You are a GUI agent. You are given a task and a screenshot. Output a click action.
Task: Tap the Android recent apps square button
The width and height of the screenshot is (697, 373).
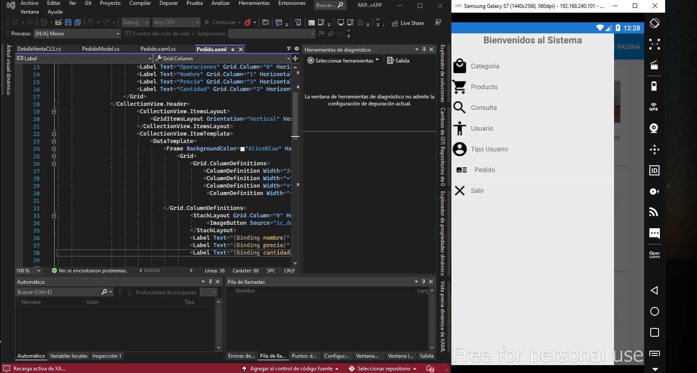pos(654,332)
